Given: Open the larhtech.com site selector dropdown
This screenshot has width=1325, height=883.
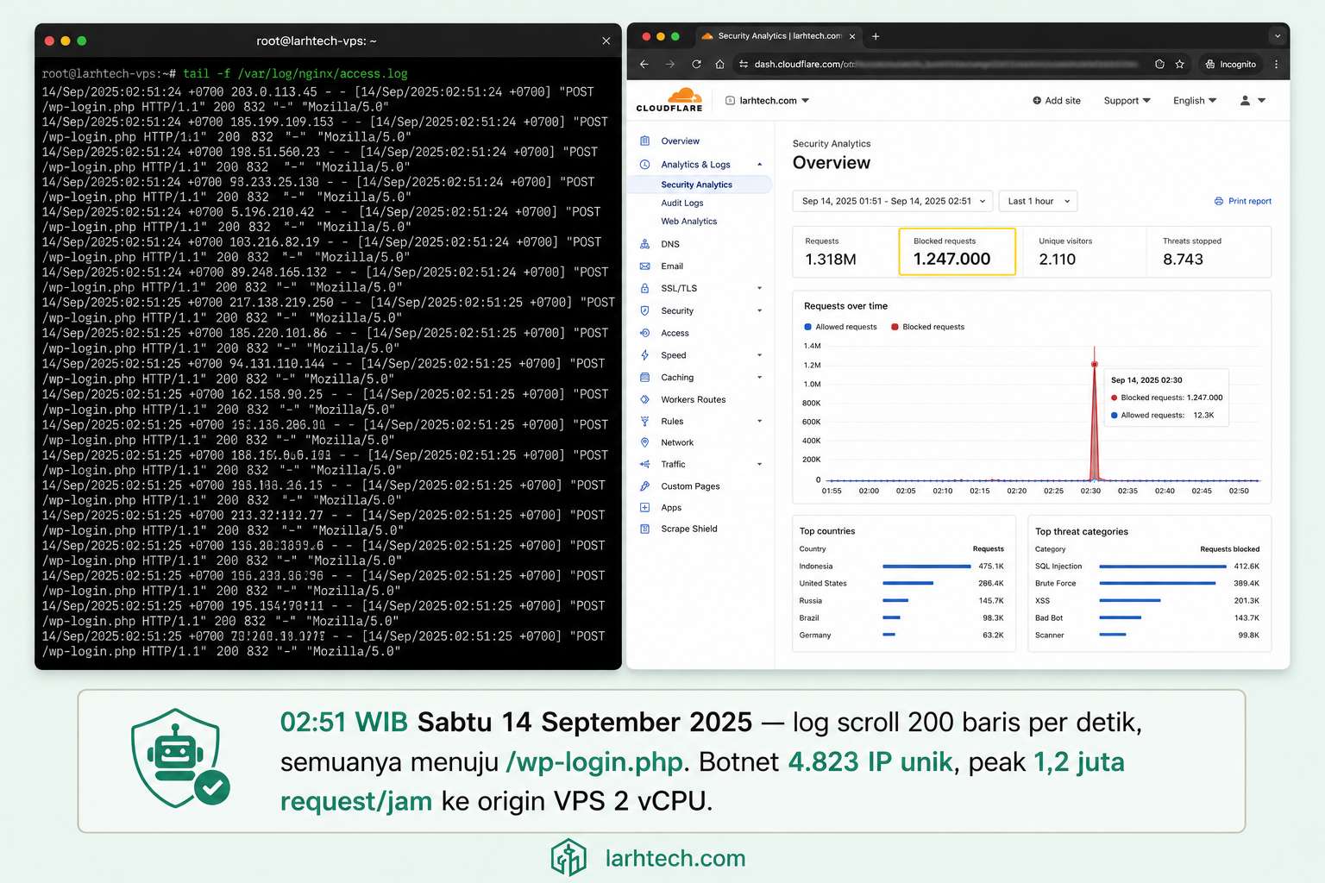Looking at the screenshot, I should pyautogui.click(x=767, y=100).
